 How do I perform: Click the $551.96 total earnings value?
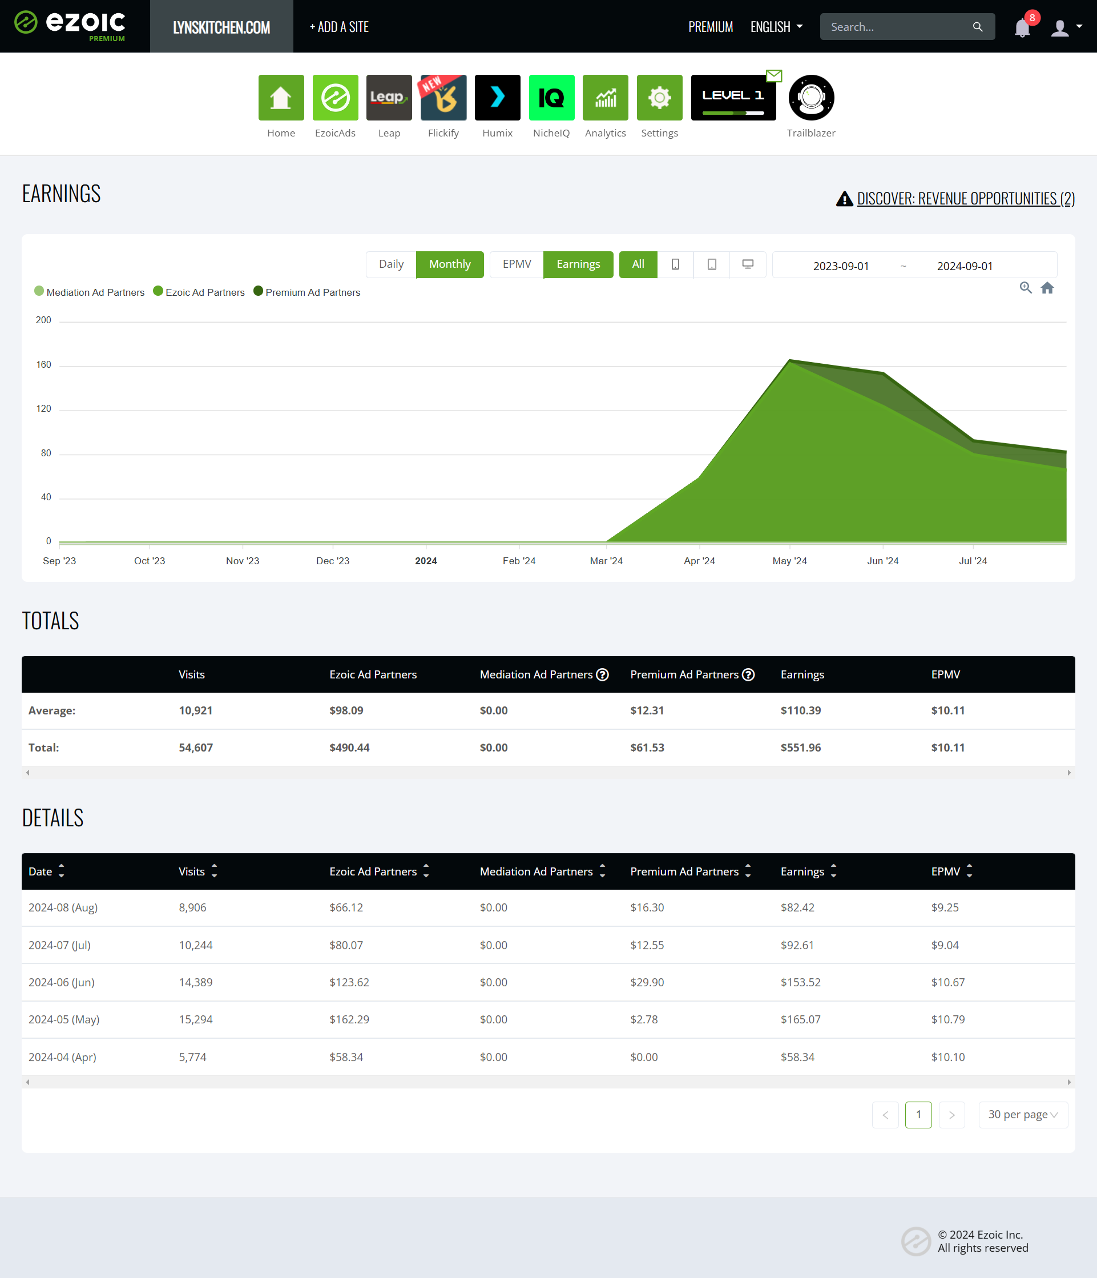click(800, 747)
